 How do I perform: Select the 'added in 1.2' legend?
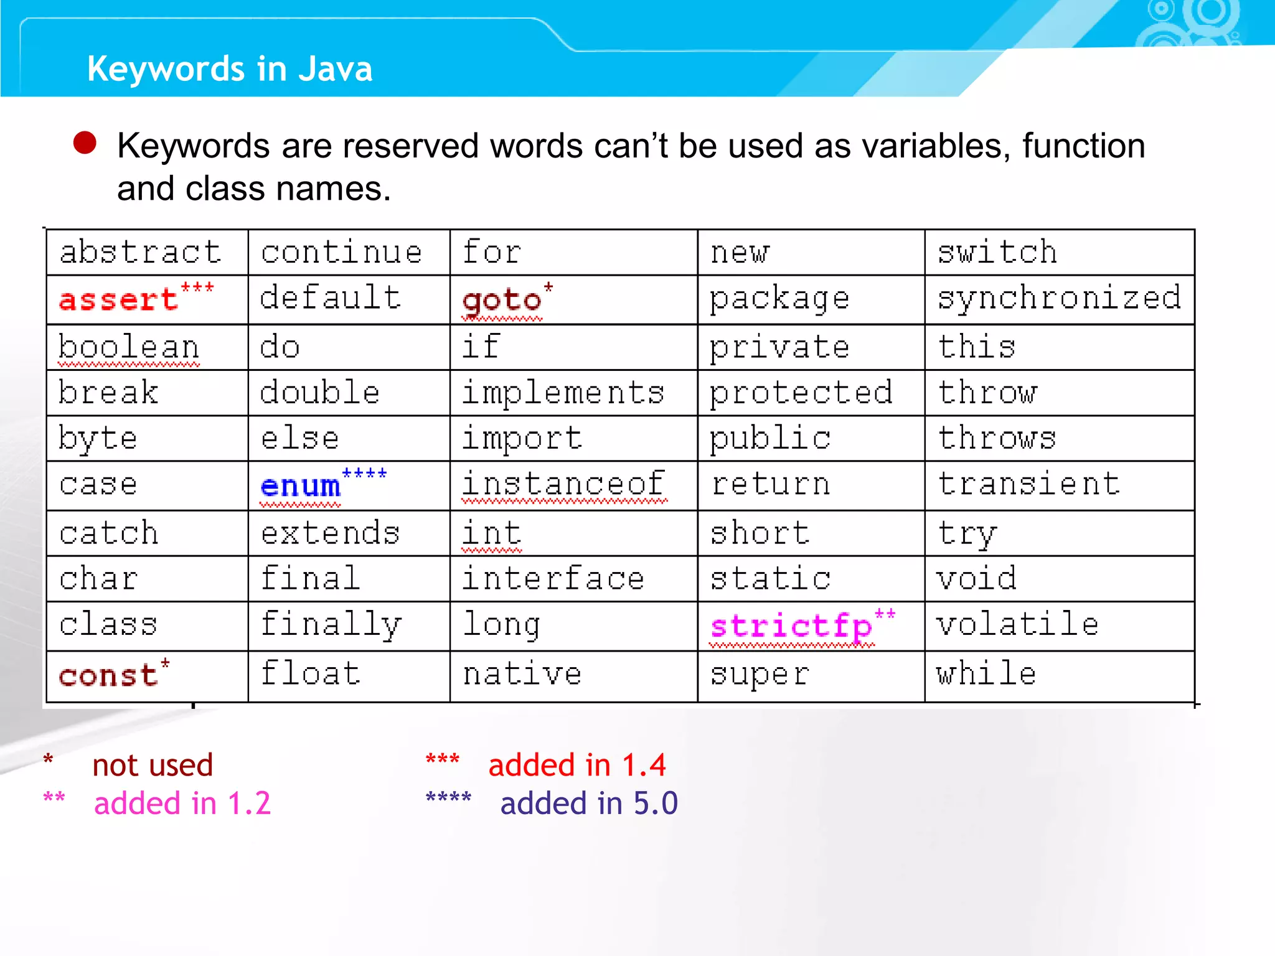[x=182, y=804]
